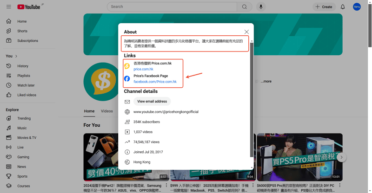Close the About dialog

246,32
